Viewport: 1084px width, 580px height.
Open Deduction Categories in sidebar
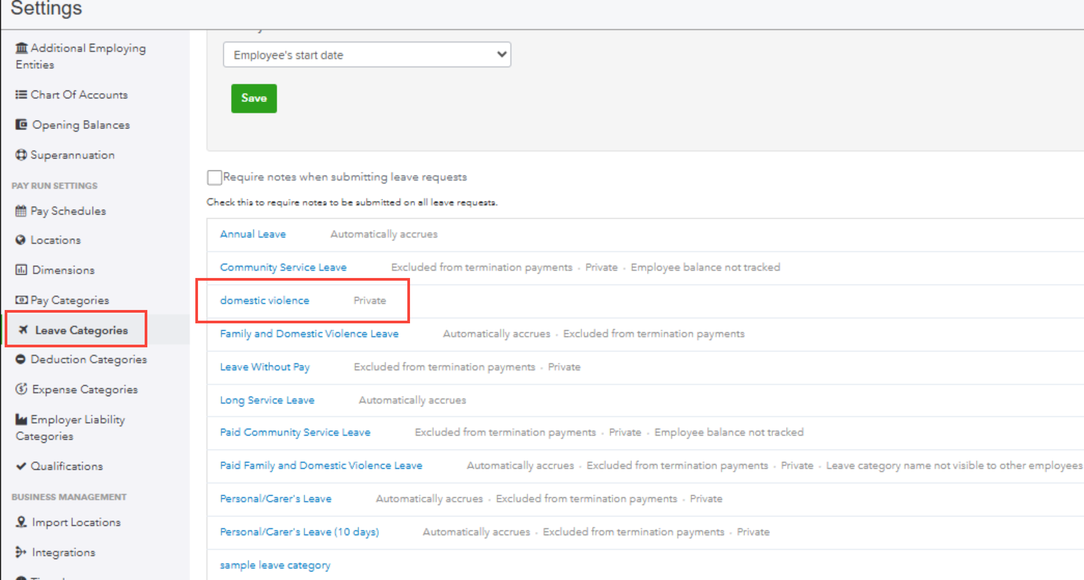[x=88, y=359]
